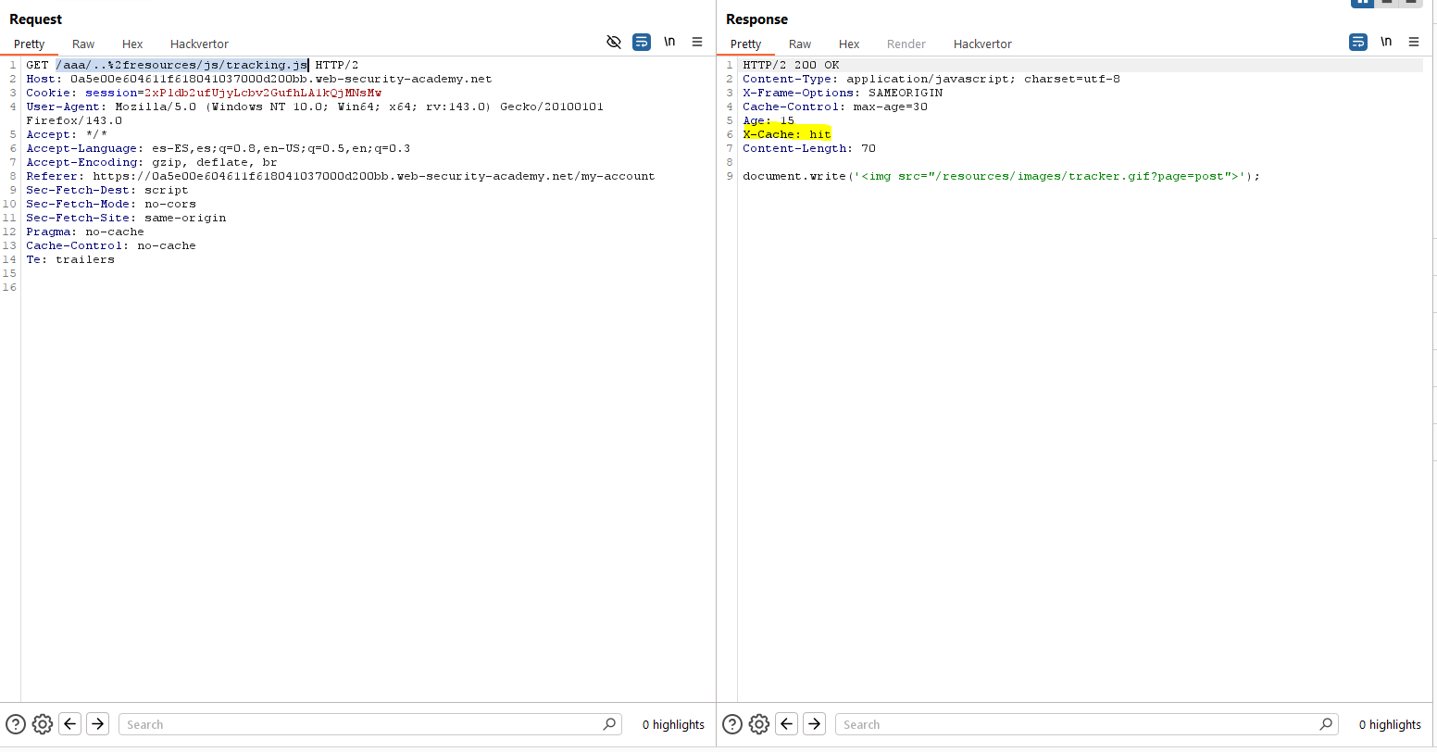The image size is (1437, 752).
Task: Switch Response view to Hex tab
Action: (849, 44)
